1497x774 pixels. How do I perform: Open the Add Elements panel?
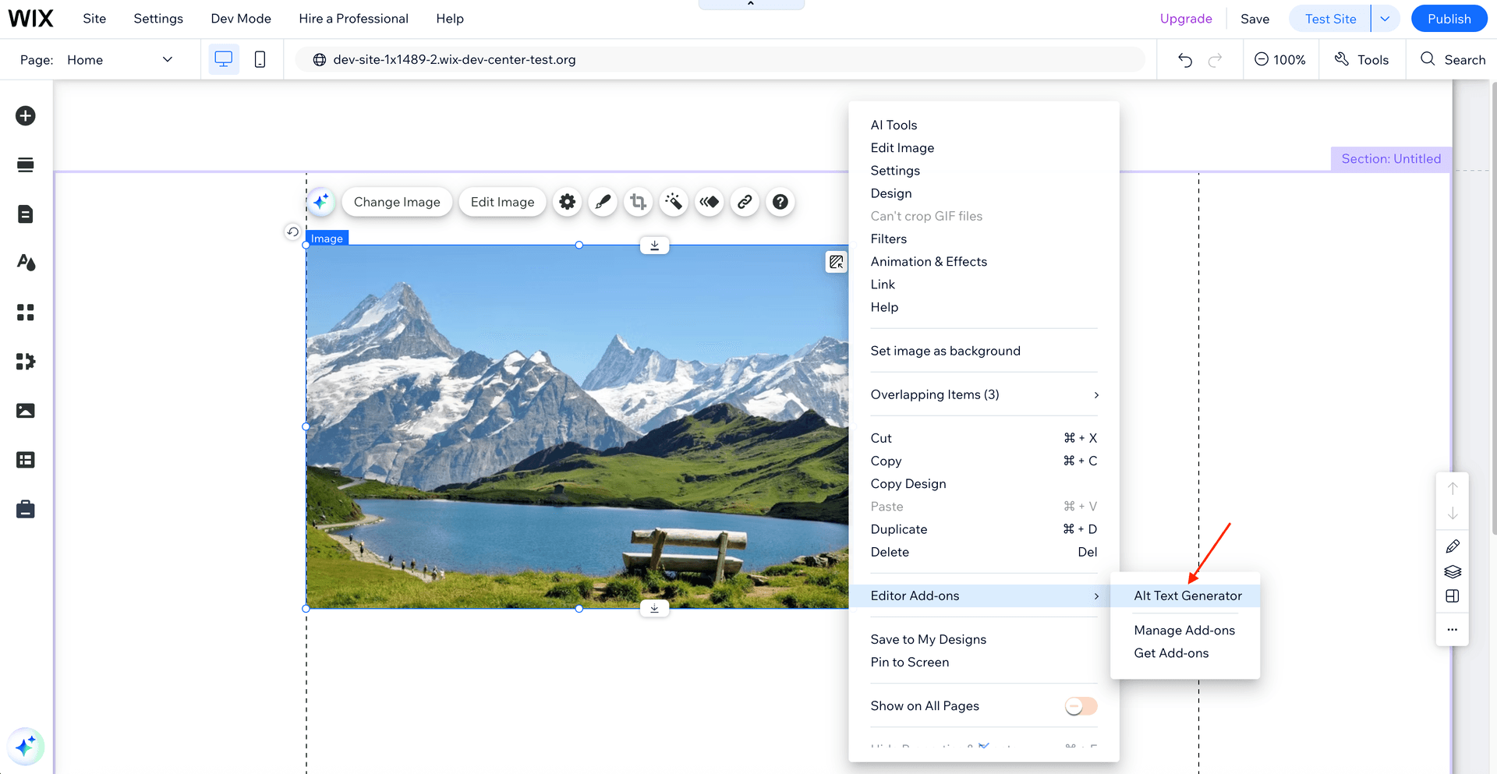click(26, 115)
